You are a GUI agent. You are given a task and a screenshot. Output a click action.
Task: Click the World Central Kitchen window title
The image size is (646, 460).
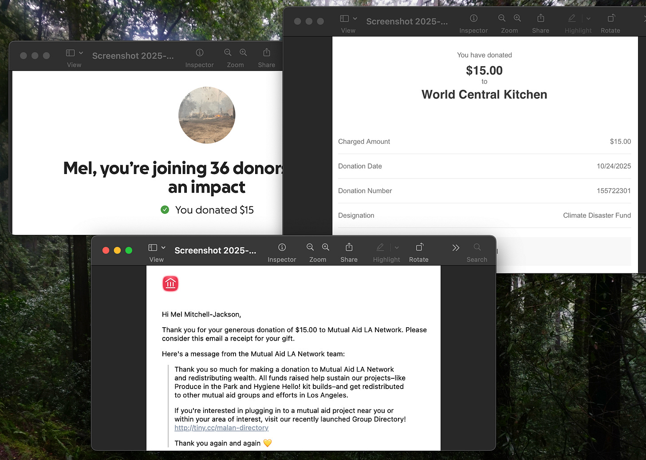tap(407, 21)
